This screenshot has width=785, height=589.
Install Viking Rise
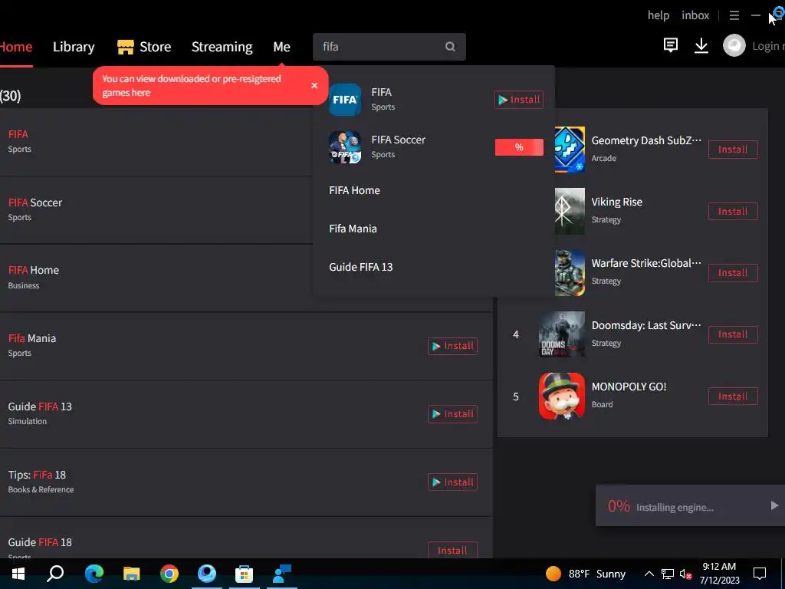pos(733,211)
